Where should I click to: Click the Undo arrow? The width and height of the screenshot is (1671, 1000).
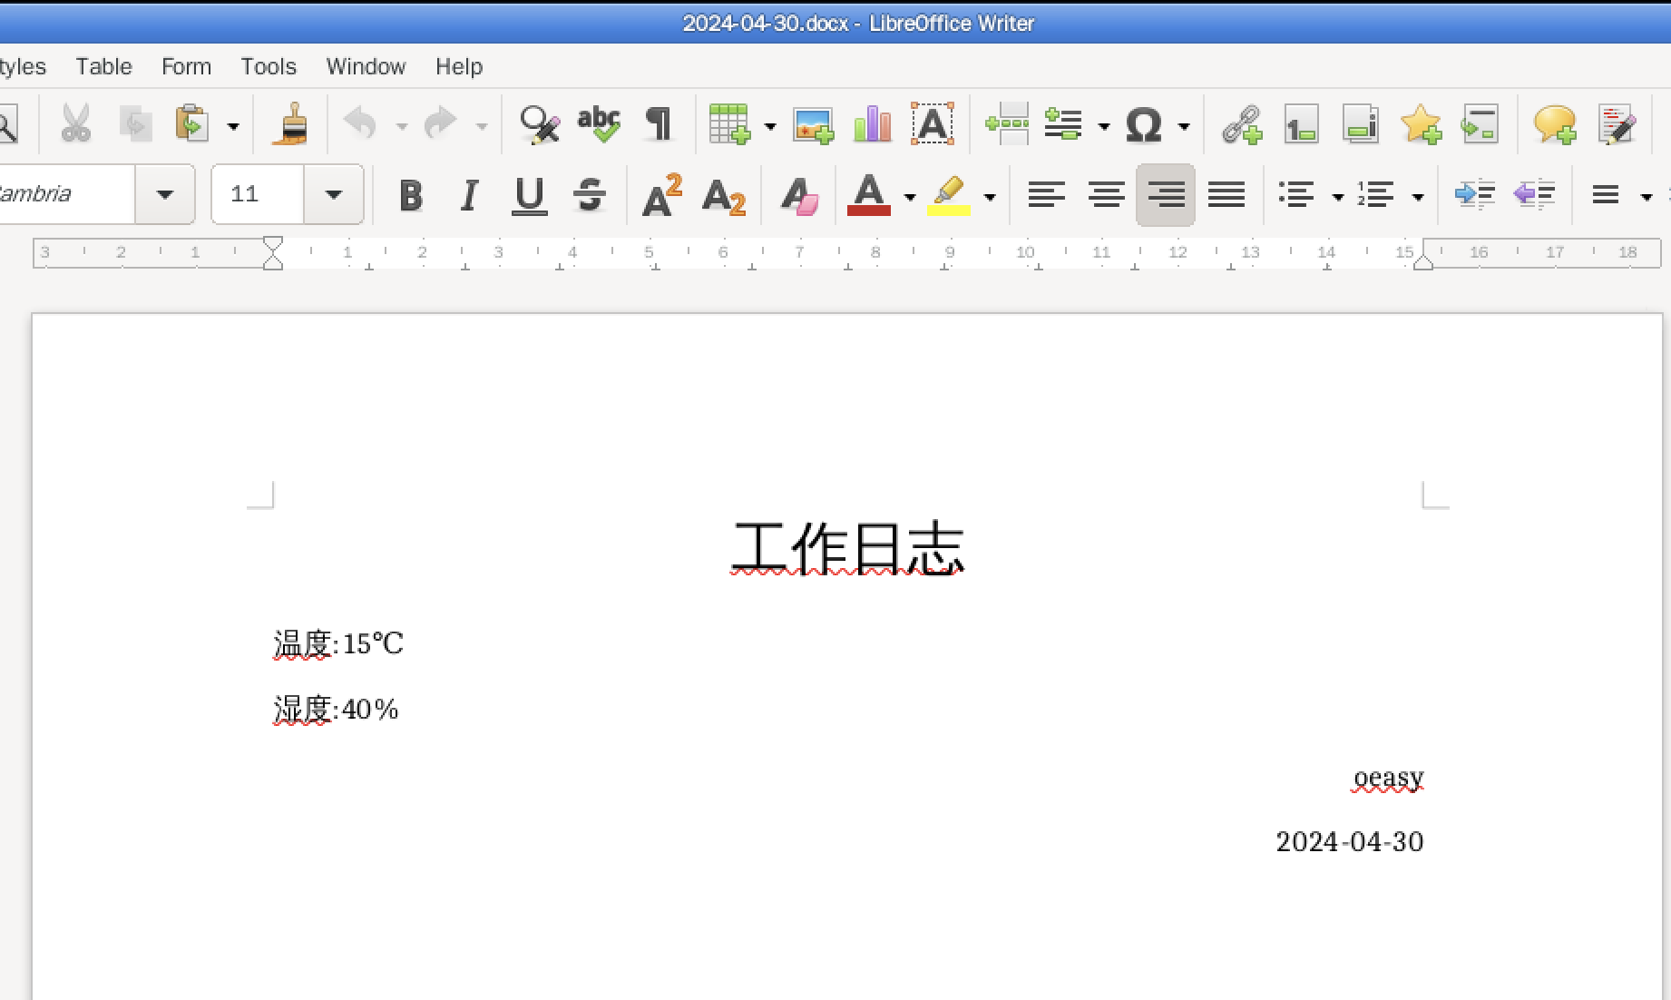[361, 124]
